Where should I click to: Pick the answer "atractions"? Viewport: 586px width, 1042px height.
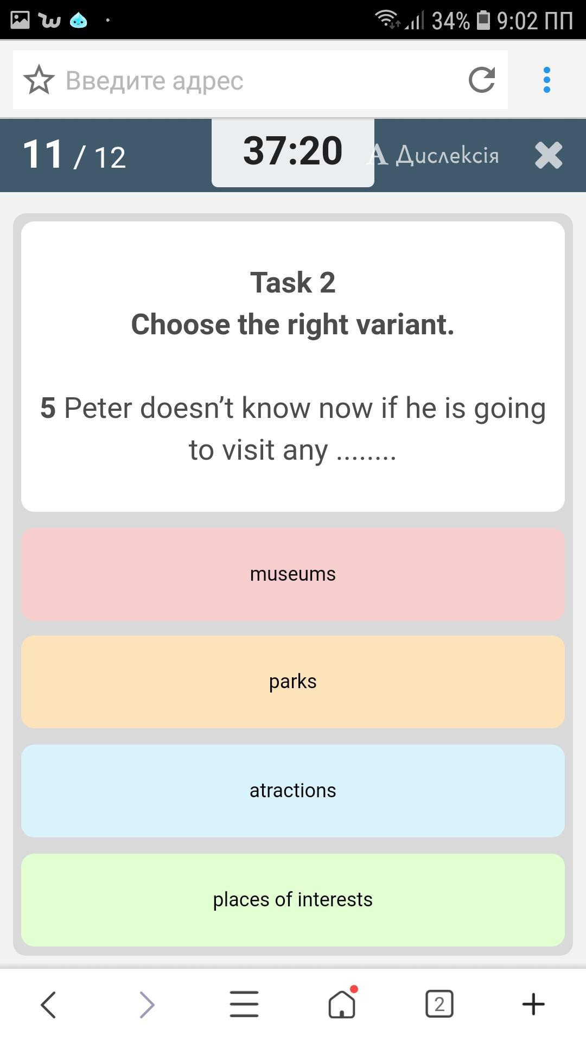click(293, 791)
